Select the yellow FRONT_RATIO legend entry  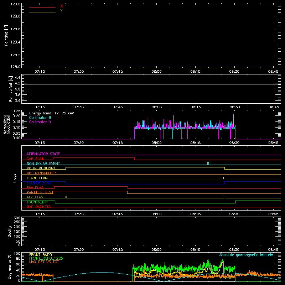tap(41, 255)
